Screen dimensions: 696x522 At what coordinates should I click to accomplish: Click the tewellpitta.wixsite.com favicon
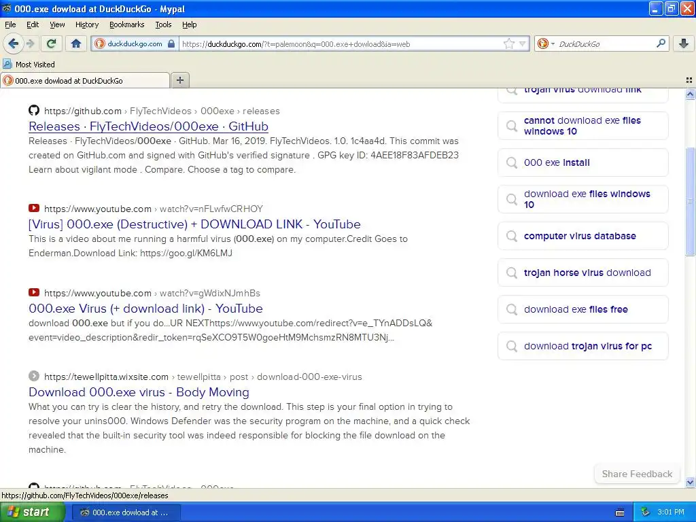34,376
